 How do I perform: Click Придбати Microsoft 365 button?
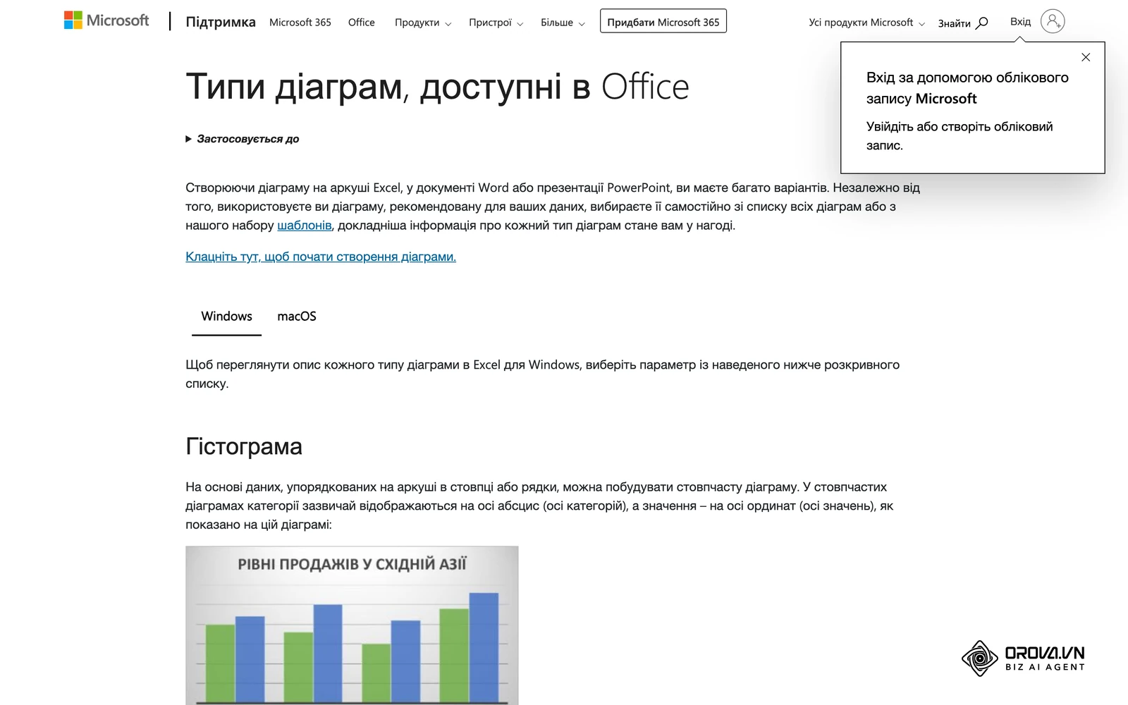pos(663,21)
